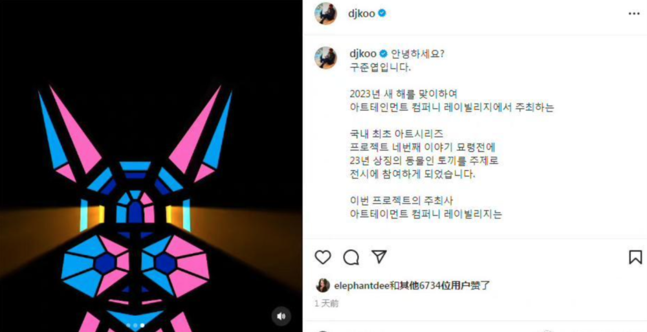Open elephantdee's small avatar
Viewport: 647px width, 332px height.
click(322, 285)
